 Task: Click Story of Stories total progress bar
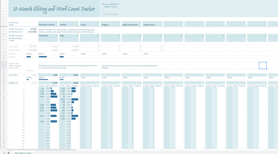click(48, 57)
